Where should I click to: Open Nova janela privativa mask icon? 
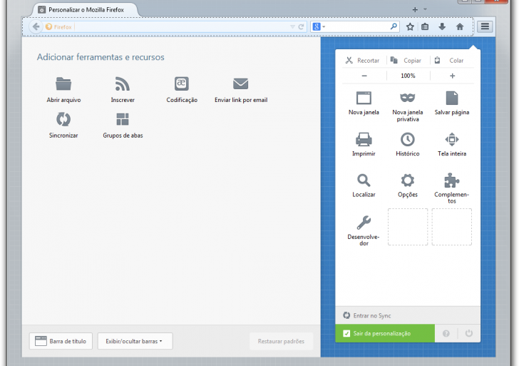pos(407,98)
